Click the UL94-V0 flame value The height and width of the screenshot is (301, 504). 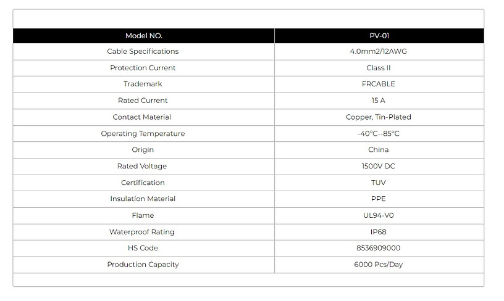[379, 215]
